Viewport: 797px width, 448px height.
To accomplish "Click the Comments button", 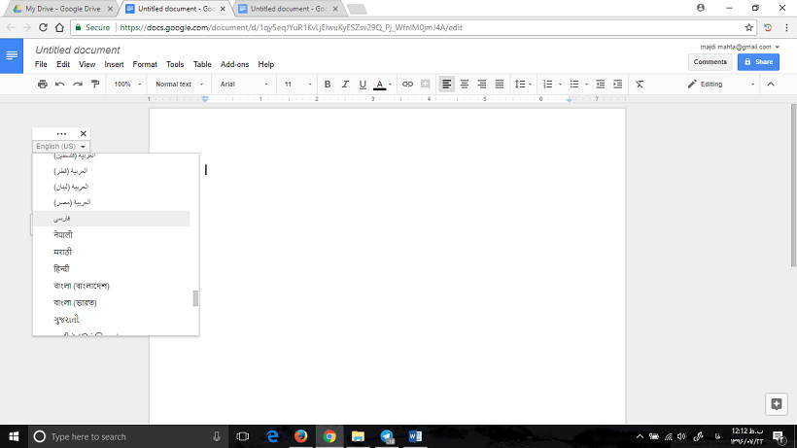I will [710, 62].
